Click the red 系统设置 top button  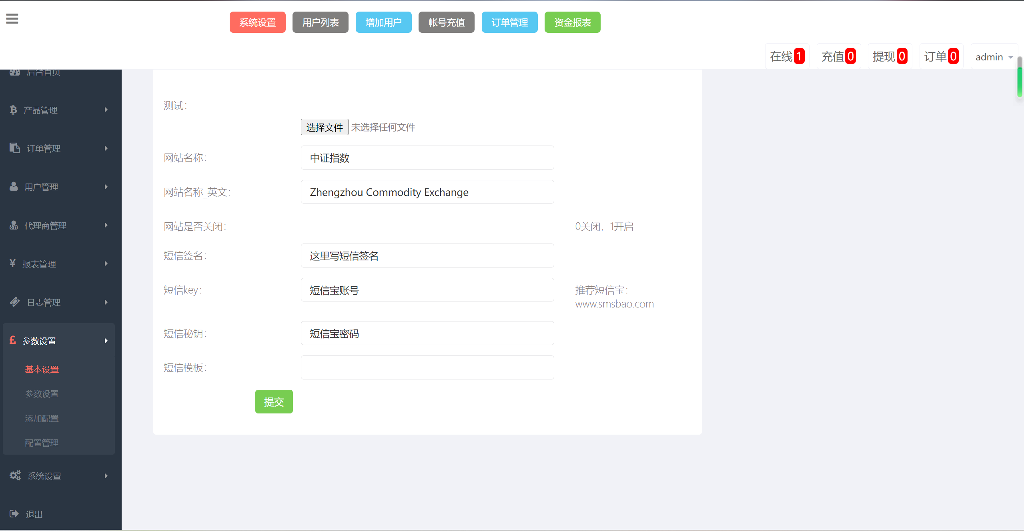click(x=258, y=22)
